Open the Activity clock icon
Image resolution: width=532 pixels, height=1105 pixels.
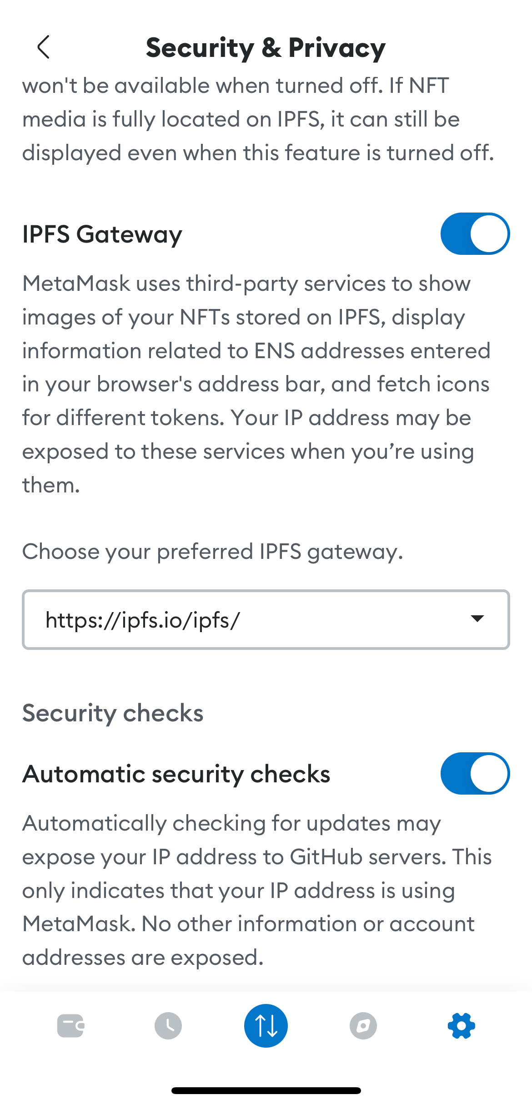(x=168, y=1026)
